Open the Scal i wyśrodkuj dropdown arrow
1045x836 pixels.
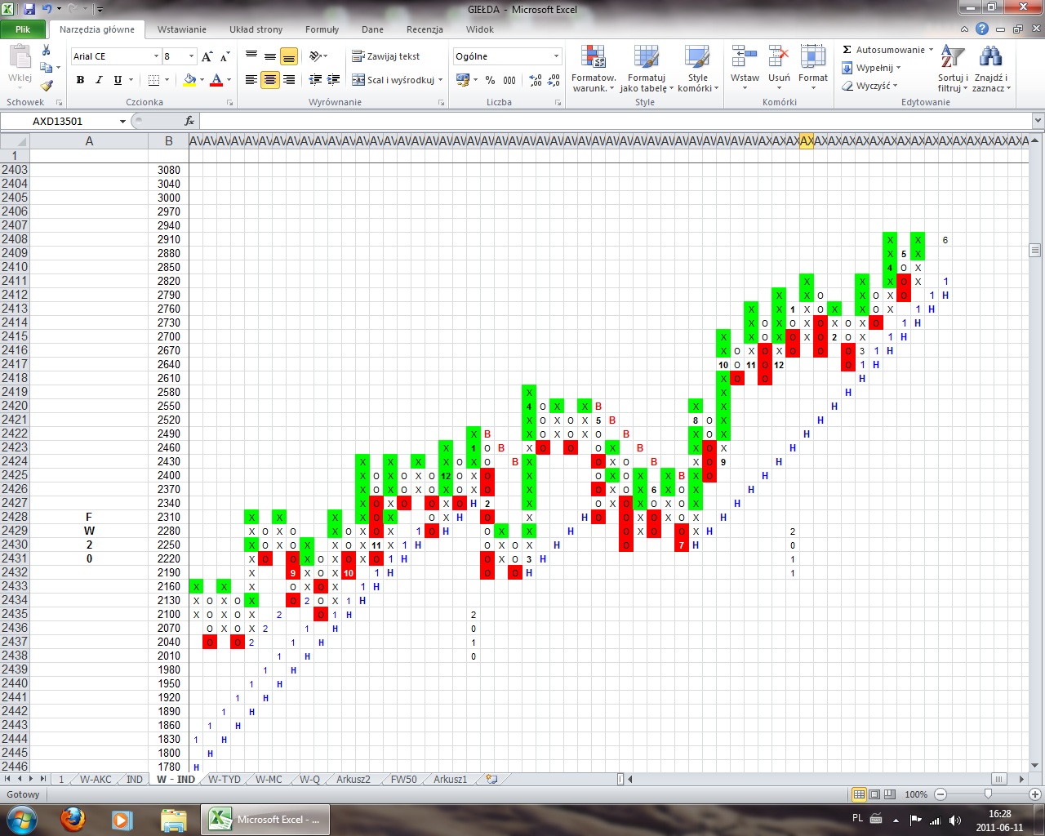point(440,80)
